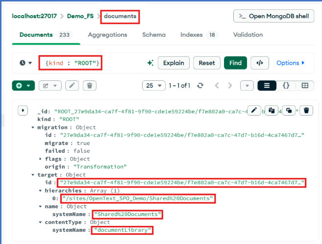Click the migrate value true
This screenshot has height=244, width=322.
coord(83,143)
